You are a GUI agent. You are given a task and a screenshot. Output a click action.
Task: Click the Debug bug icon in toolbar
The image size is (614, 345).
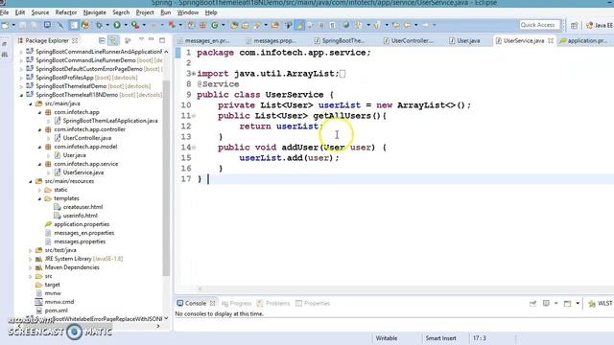[99, 25]
